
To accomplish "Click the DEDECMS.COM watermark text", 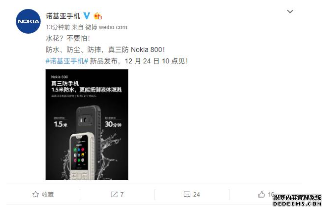I will [x=297, y=204].
